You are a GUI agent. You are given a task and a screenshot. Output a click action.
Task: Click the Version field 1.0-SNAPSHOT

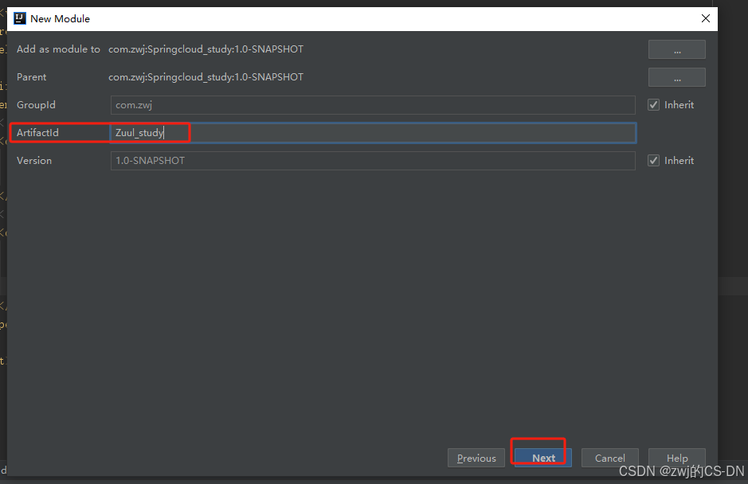coord(373,161)
